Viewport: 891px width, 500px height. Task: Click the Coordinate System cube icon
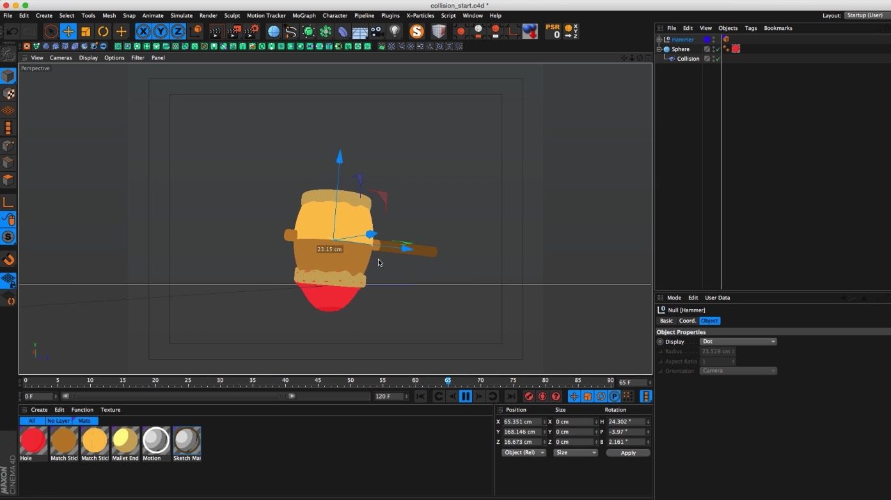(x=196, y=31)
